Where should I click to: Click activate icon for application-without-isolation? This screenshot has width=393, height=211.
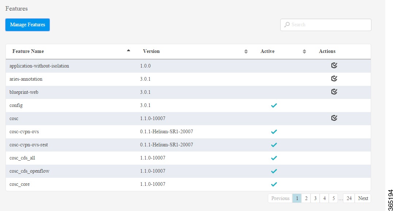pos(334,66)
